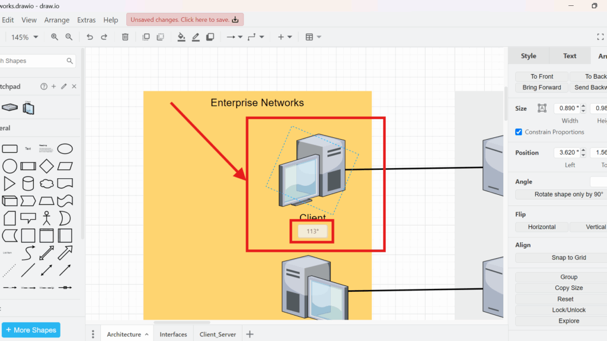Open Architecture page tab menu caret
The width and height of the screenshot is (607, 341).
tap(147, 334)
